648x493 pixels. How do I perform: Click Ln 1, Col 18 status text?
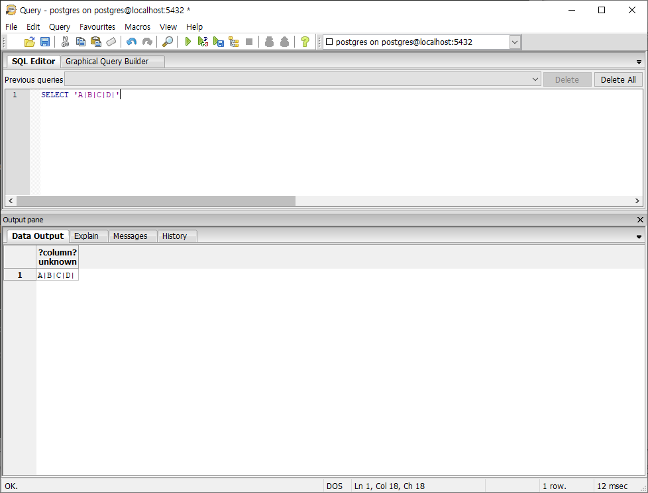click(390, 486)
